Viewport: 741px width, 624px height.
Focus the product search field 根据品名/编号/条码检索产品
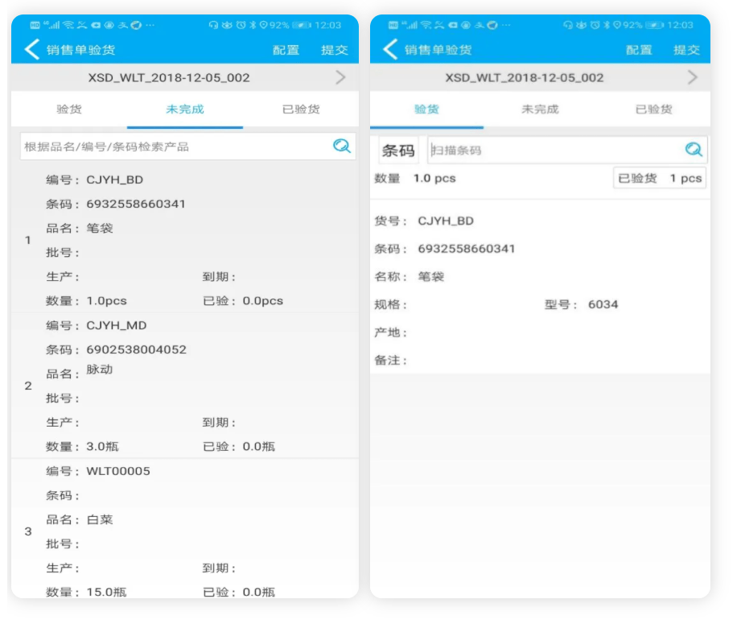tap(187, 147)
